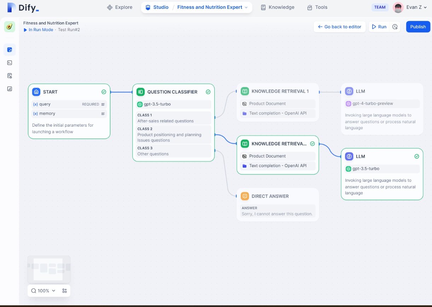Expand the Fitness and Nutrition Expert dropdown
This screenshot has width=432, height=307.
click(246, 7)
